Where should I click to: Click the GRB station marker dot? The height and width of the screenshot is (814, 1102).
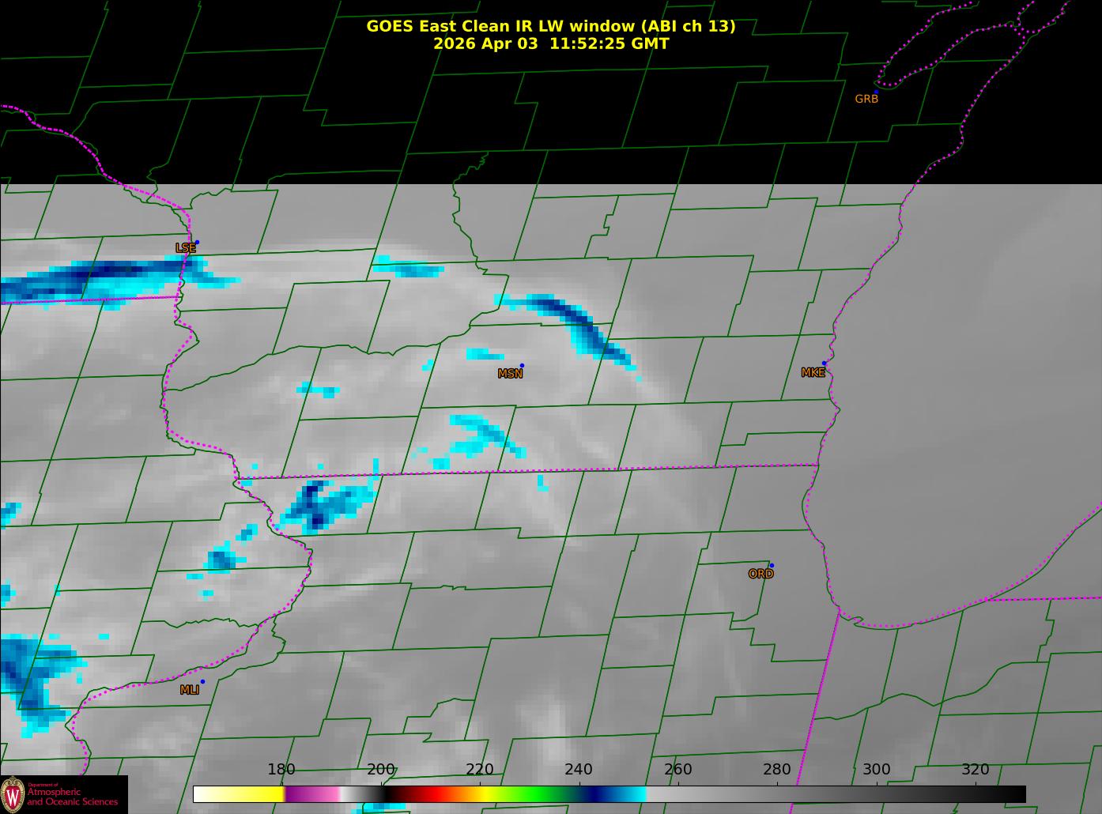click(x=876, y=92)
